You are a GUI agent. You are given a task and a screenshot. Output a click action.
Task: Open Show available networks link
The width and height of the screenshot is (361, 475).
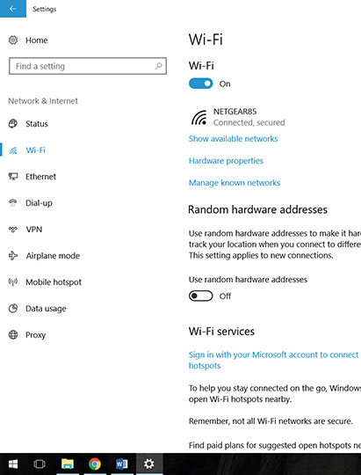233,139
